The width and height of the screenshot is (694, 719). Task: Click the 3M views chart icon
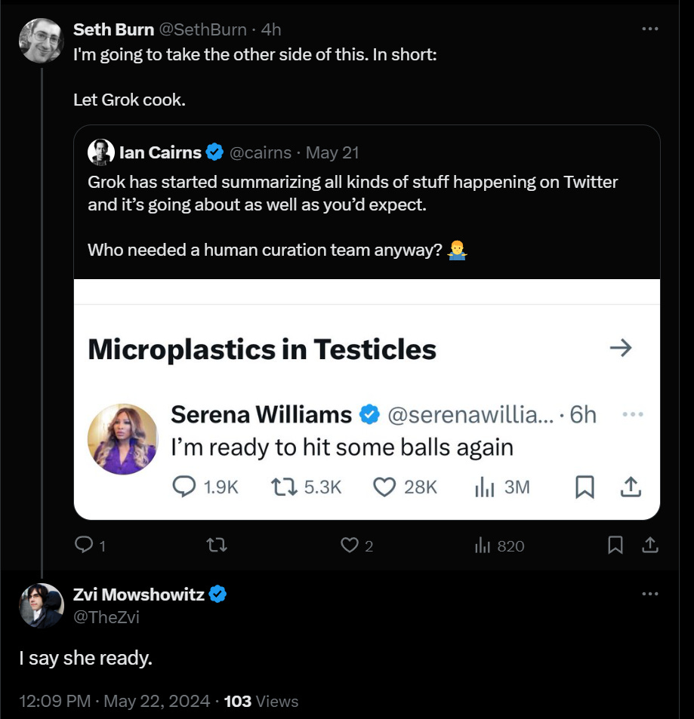(x=485, y=487)
